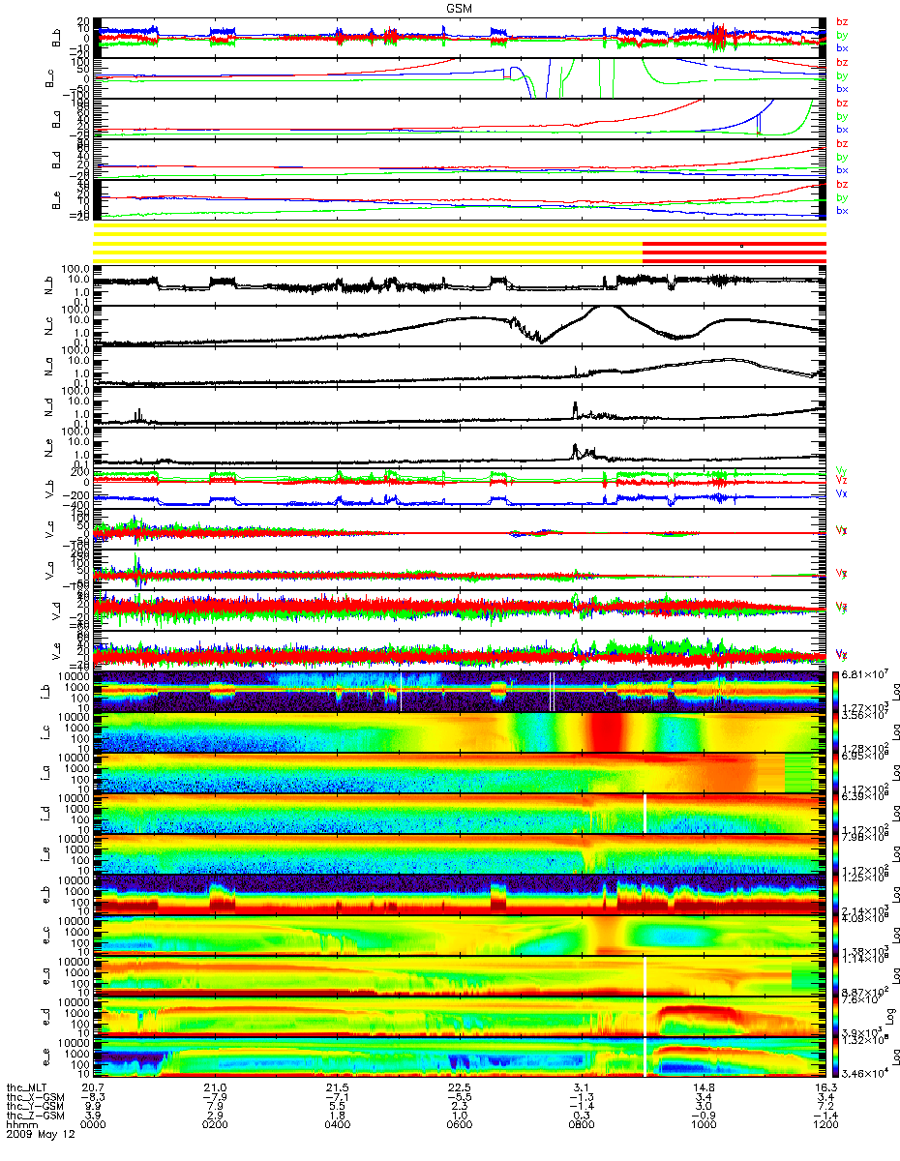Screen dimensions: 900x1161
Task: Click the MLT value 16.3
Action: coord(825,1088)
